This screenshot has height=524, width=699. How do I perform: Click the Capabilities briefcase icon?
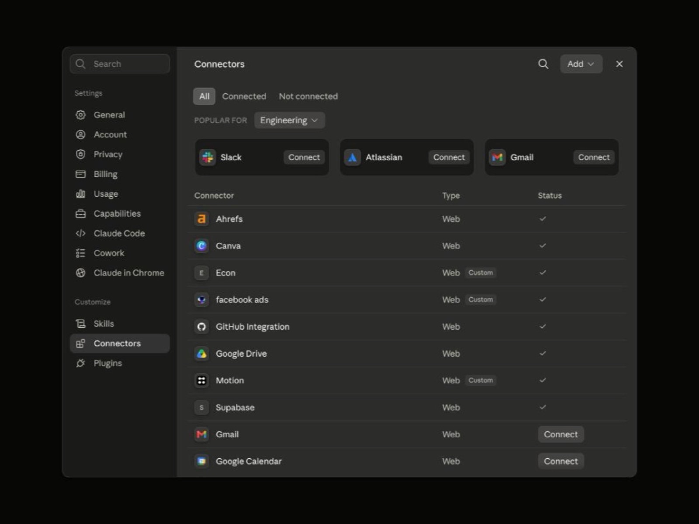[x=80, y=214]
